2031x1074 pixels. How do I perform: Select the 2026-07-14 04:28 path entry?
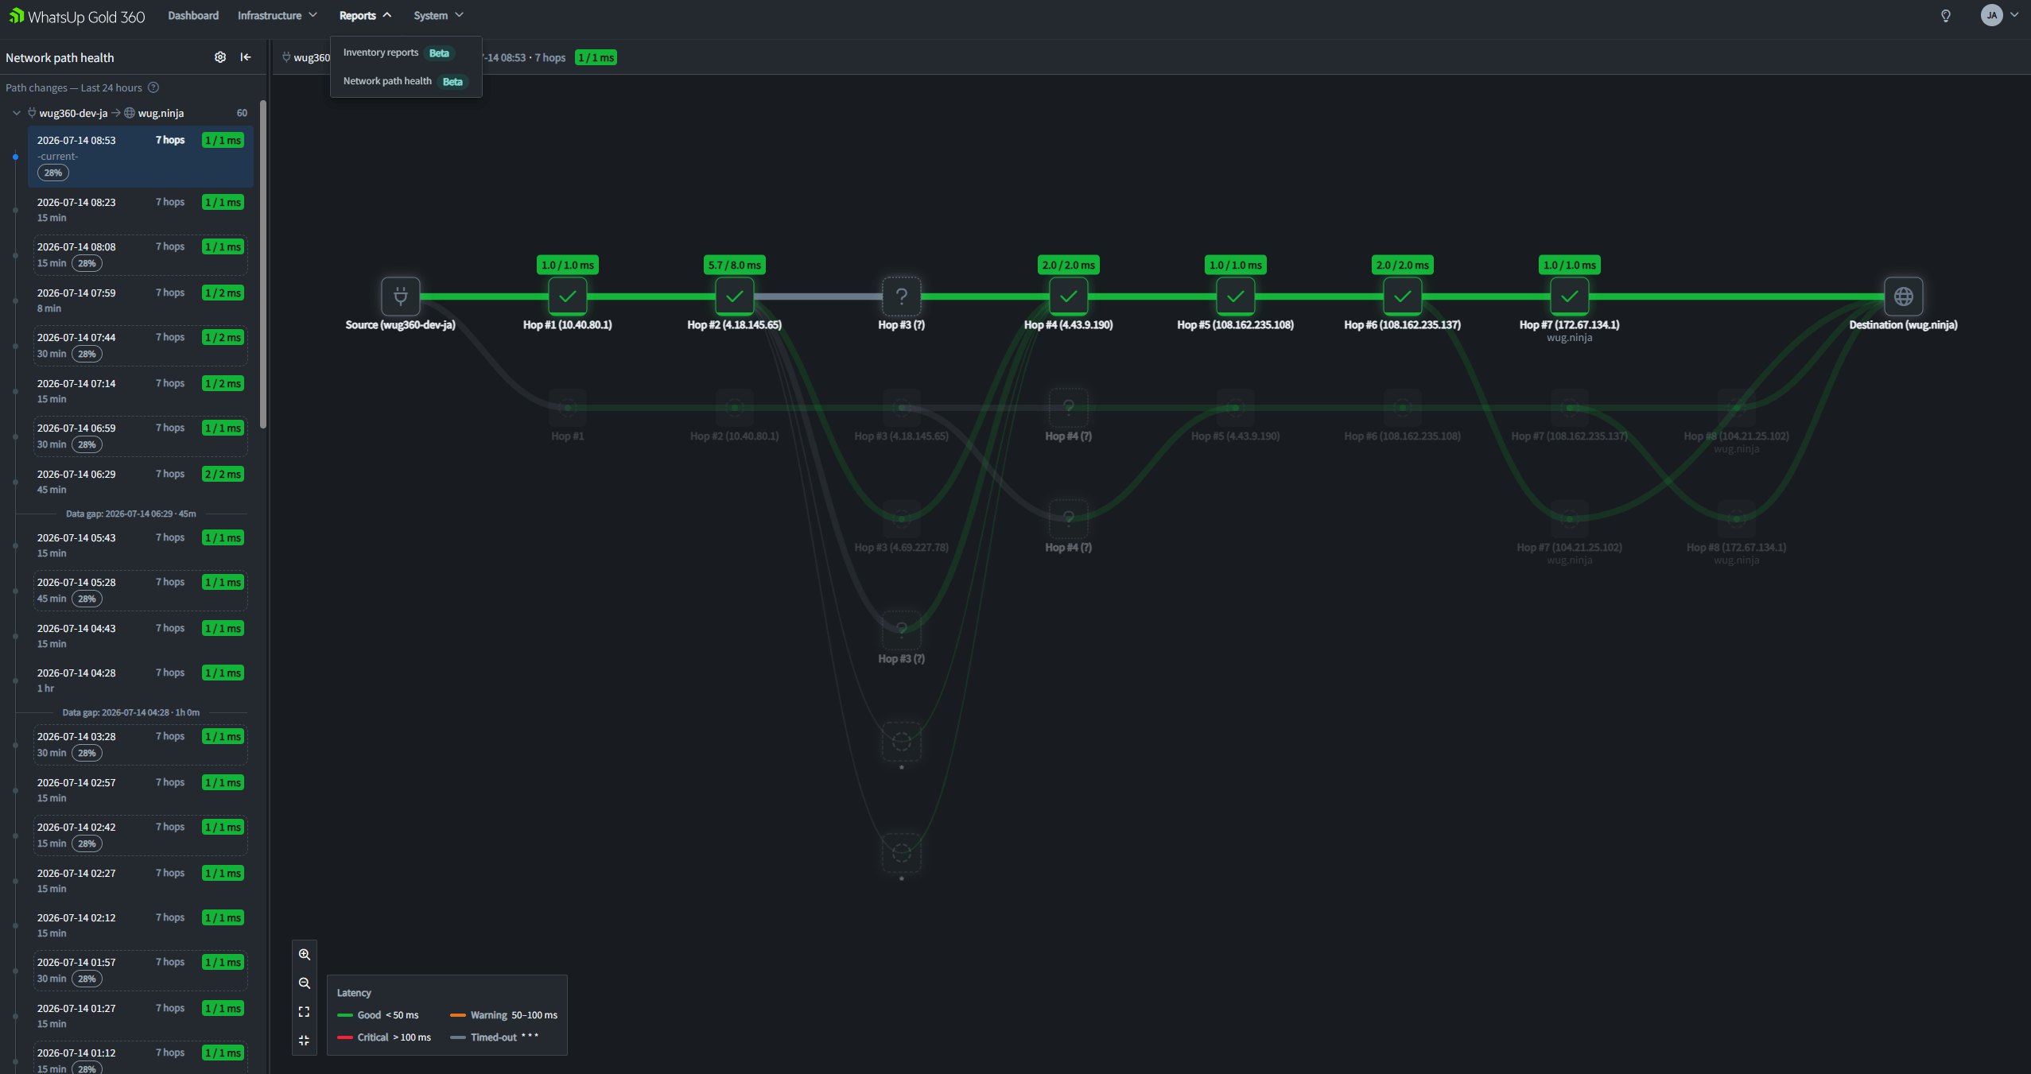click(x=141, y=680)
